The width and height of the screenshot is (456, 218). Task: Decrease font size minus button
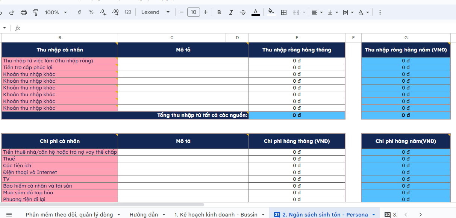(x=182, y=12)
